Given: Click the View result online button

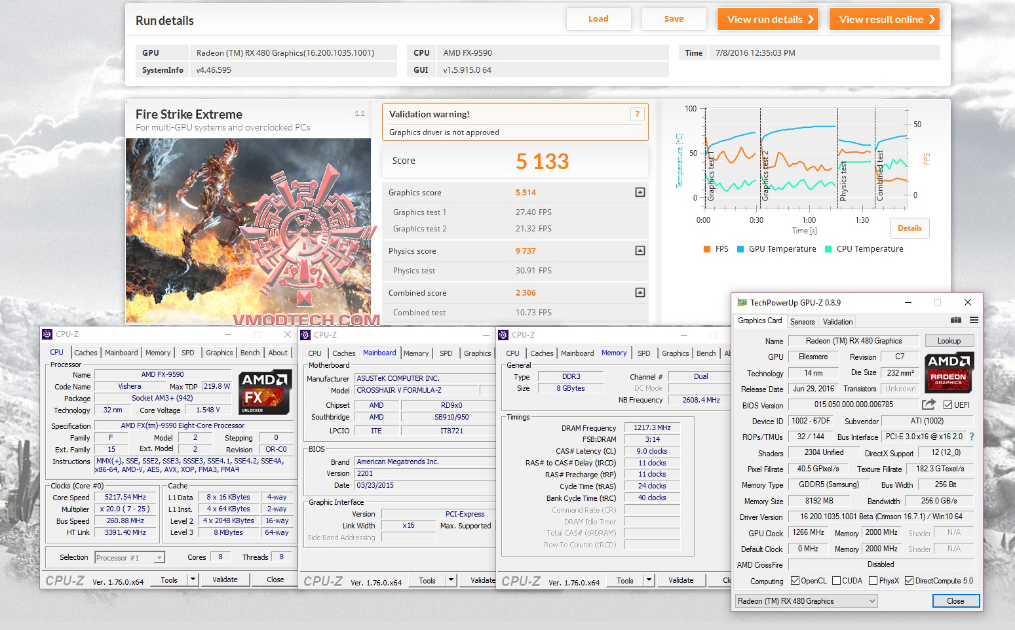Looking at the screenshot, I should [885, 20].
